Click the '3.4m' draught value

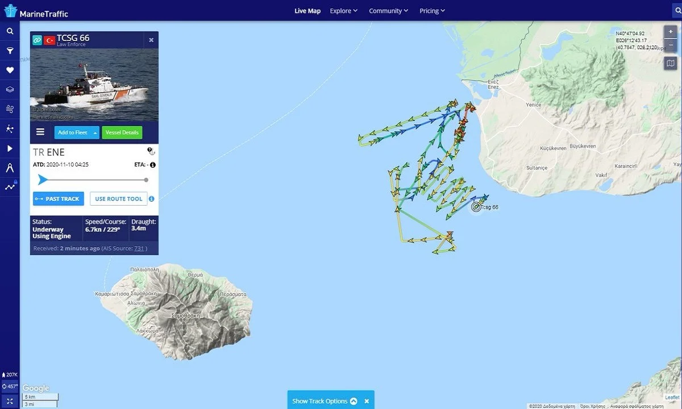click(139, 228)
